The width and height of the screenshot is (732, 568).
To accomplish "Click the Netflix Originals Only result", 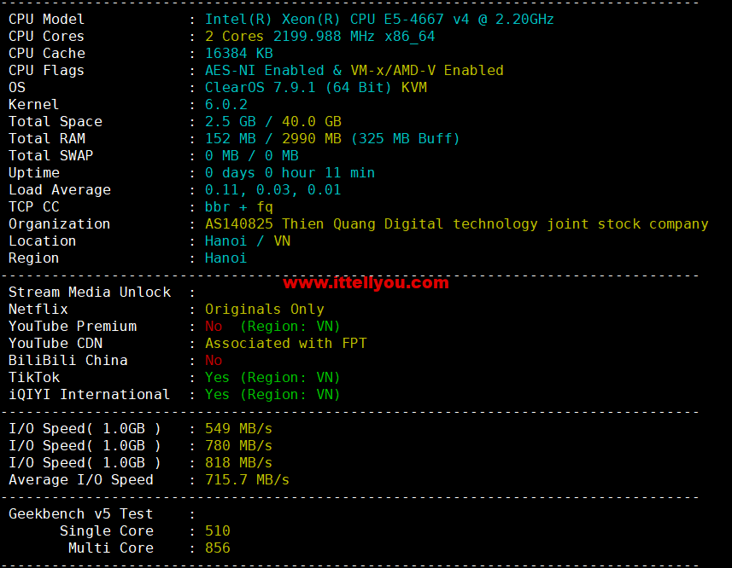I will [x=264, y=309].
